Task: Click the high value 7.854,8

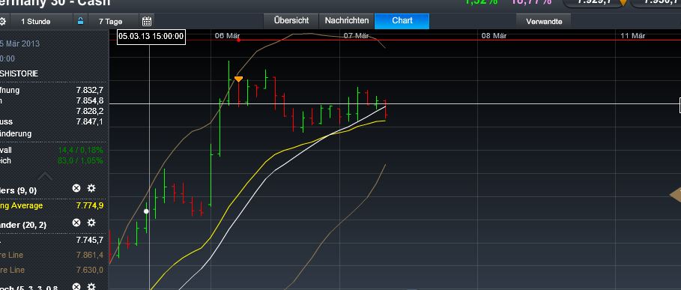Action: tap(89, 100)
